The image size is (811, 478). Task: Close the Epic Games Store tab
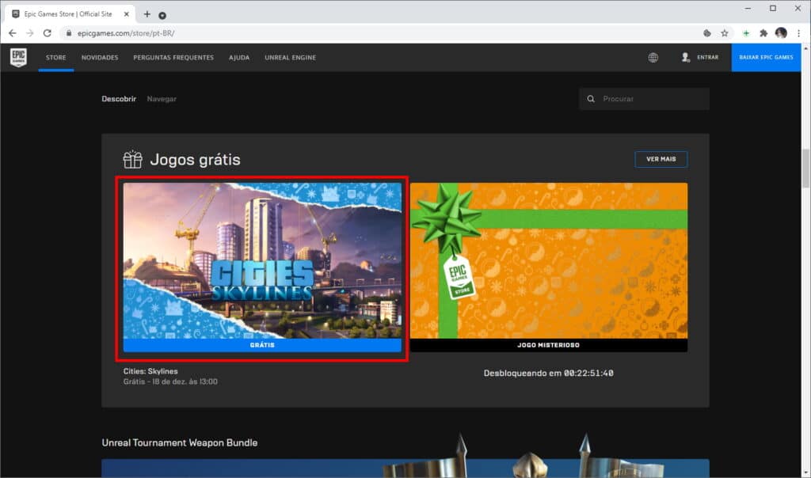tap(126, 14)
